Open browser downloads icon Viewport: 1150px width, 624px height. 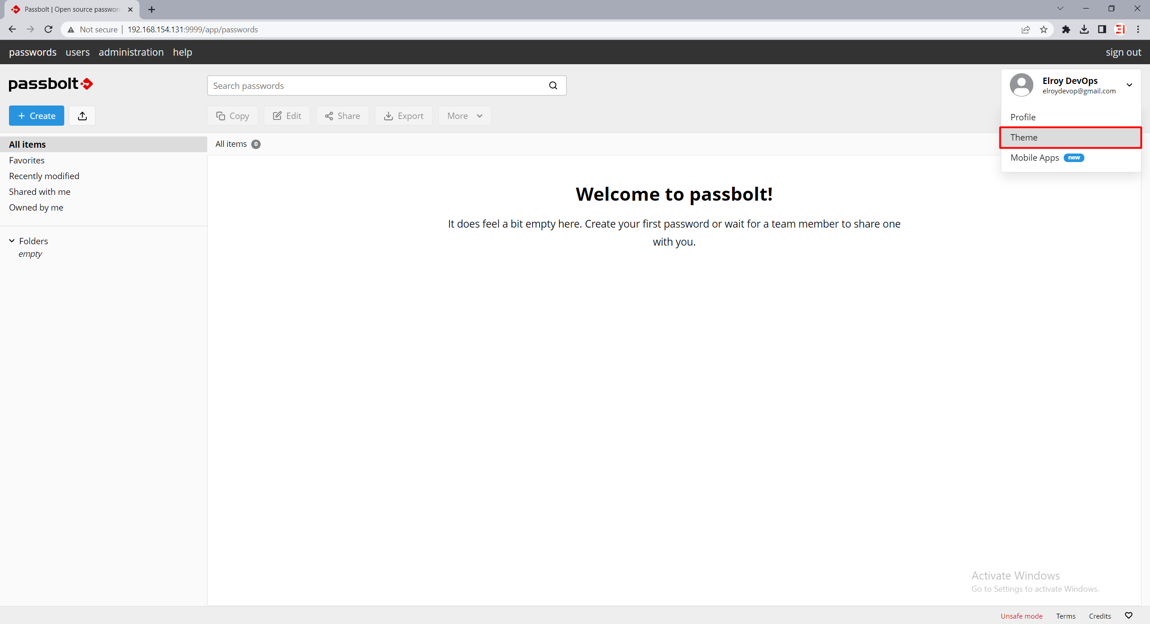click(1084, 30)
